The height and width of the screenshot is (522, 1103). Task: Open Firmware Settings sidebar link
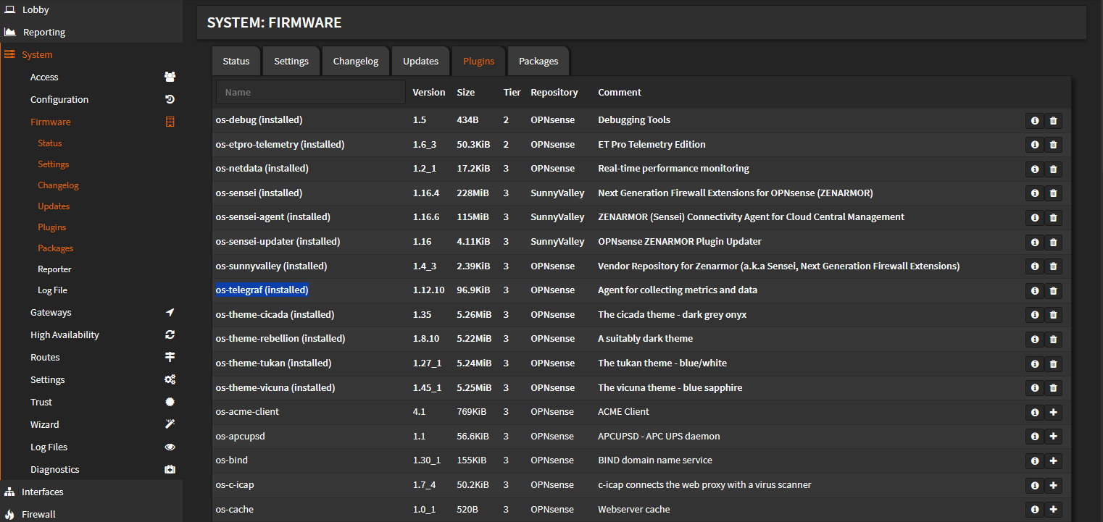coord(54,164)
